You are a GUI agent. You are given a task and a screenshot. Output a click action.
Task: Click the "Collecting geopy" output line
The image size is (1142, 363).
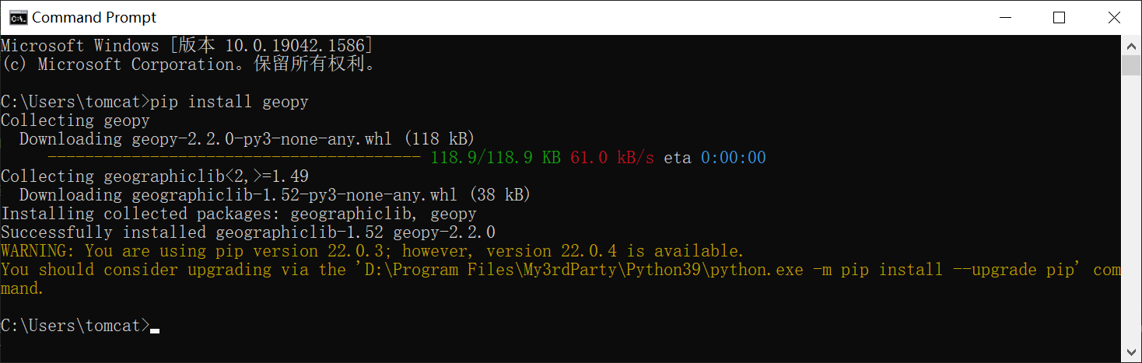coord(75,120)
